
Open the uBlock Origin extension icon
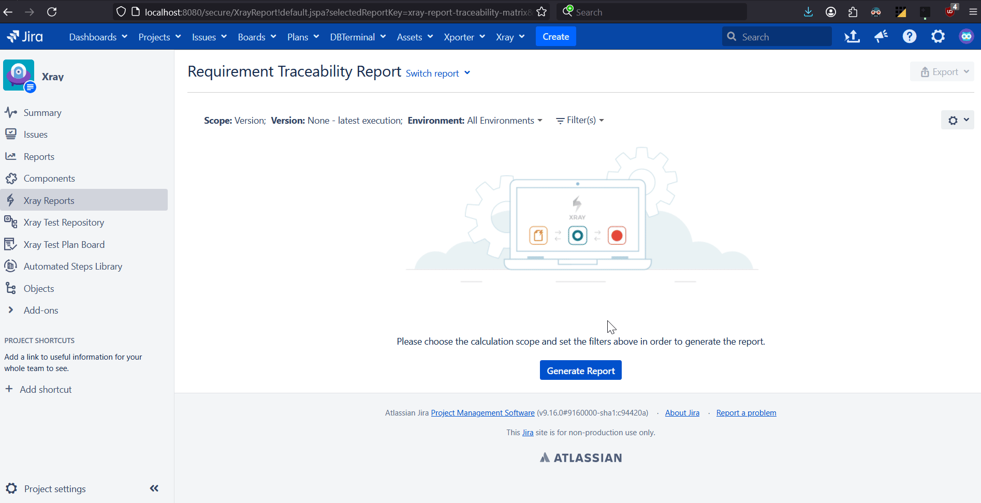[950, 11]
